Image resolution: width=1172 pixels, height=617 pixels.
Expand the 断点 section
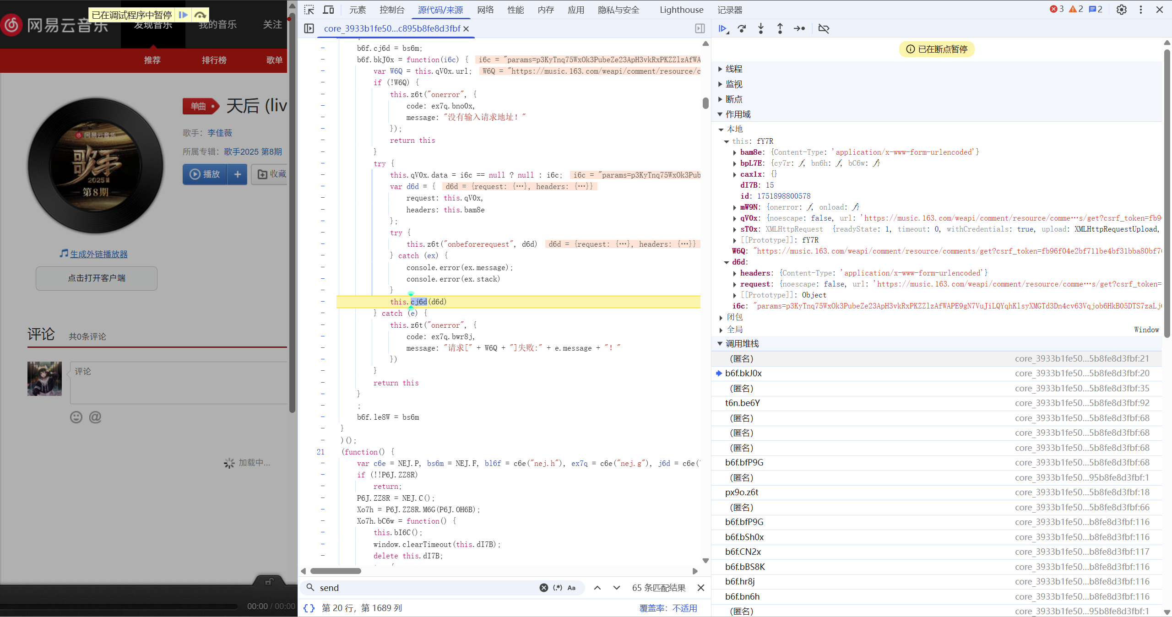733,99
